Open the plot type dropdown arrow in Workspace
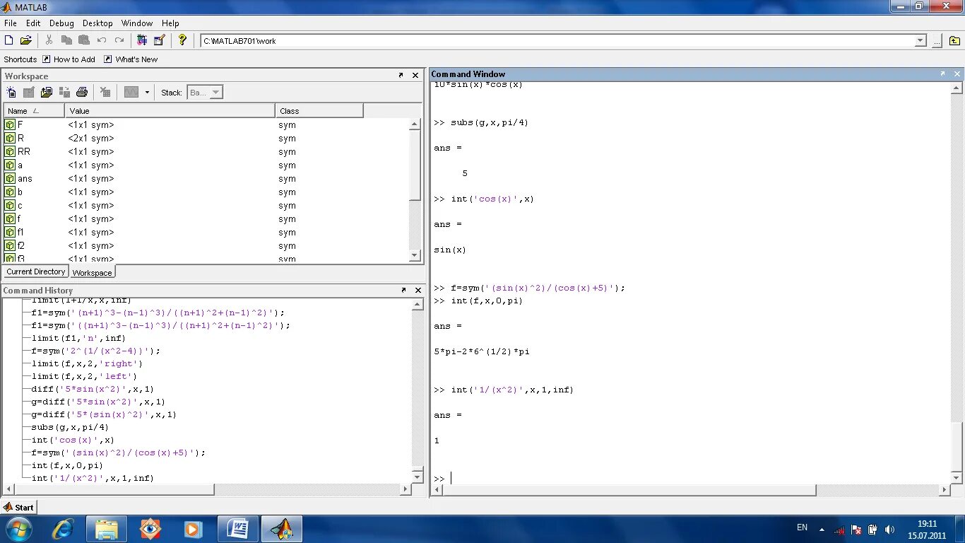Image resolution: width=965 pixels, height=543 pixels. point(147,92)
